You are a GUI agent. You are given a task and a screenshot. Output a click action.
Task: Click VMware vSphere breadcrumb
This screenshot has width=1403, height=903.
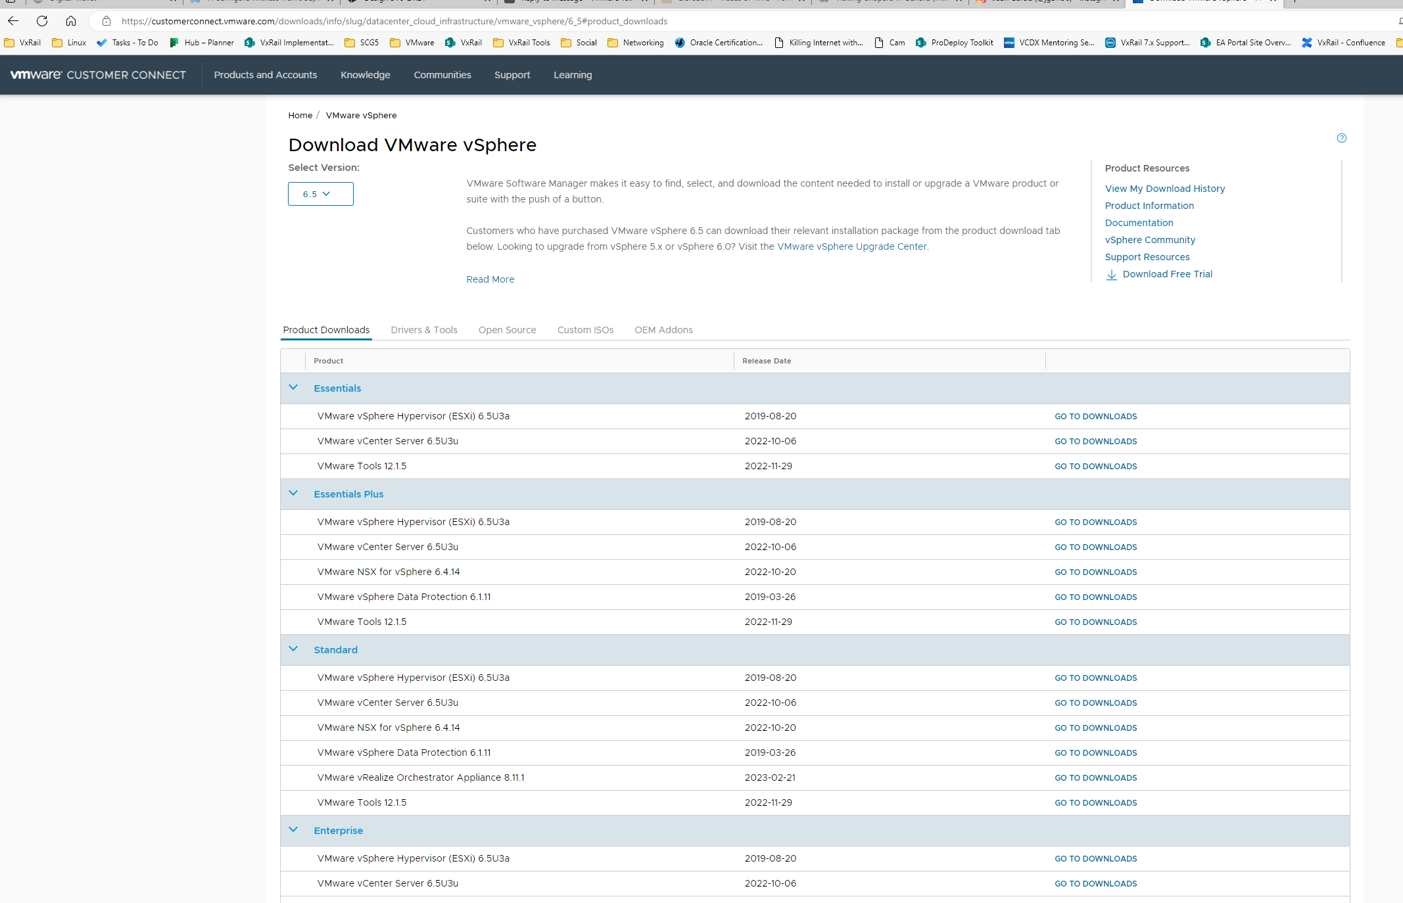point(362,115)
